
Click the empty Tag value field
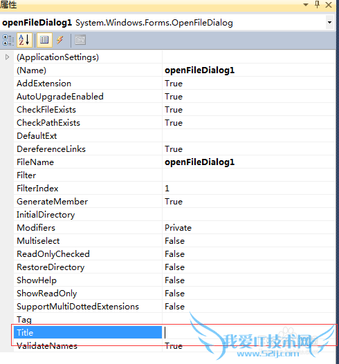click(x=249, y=319)
